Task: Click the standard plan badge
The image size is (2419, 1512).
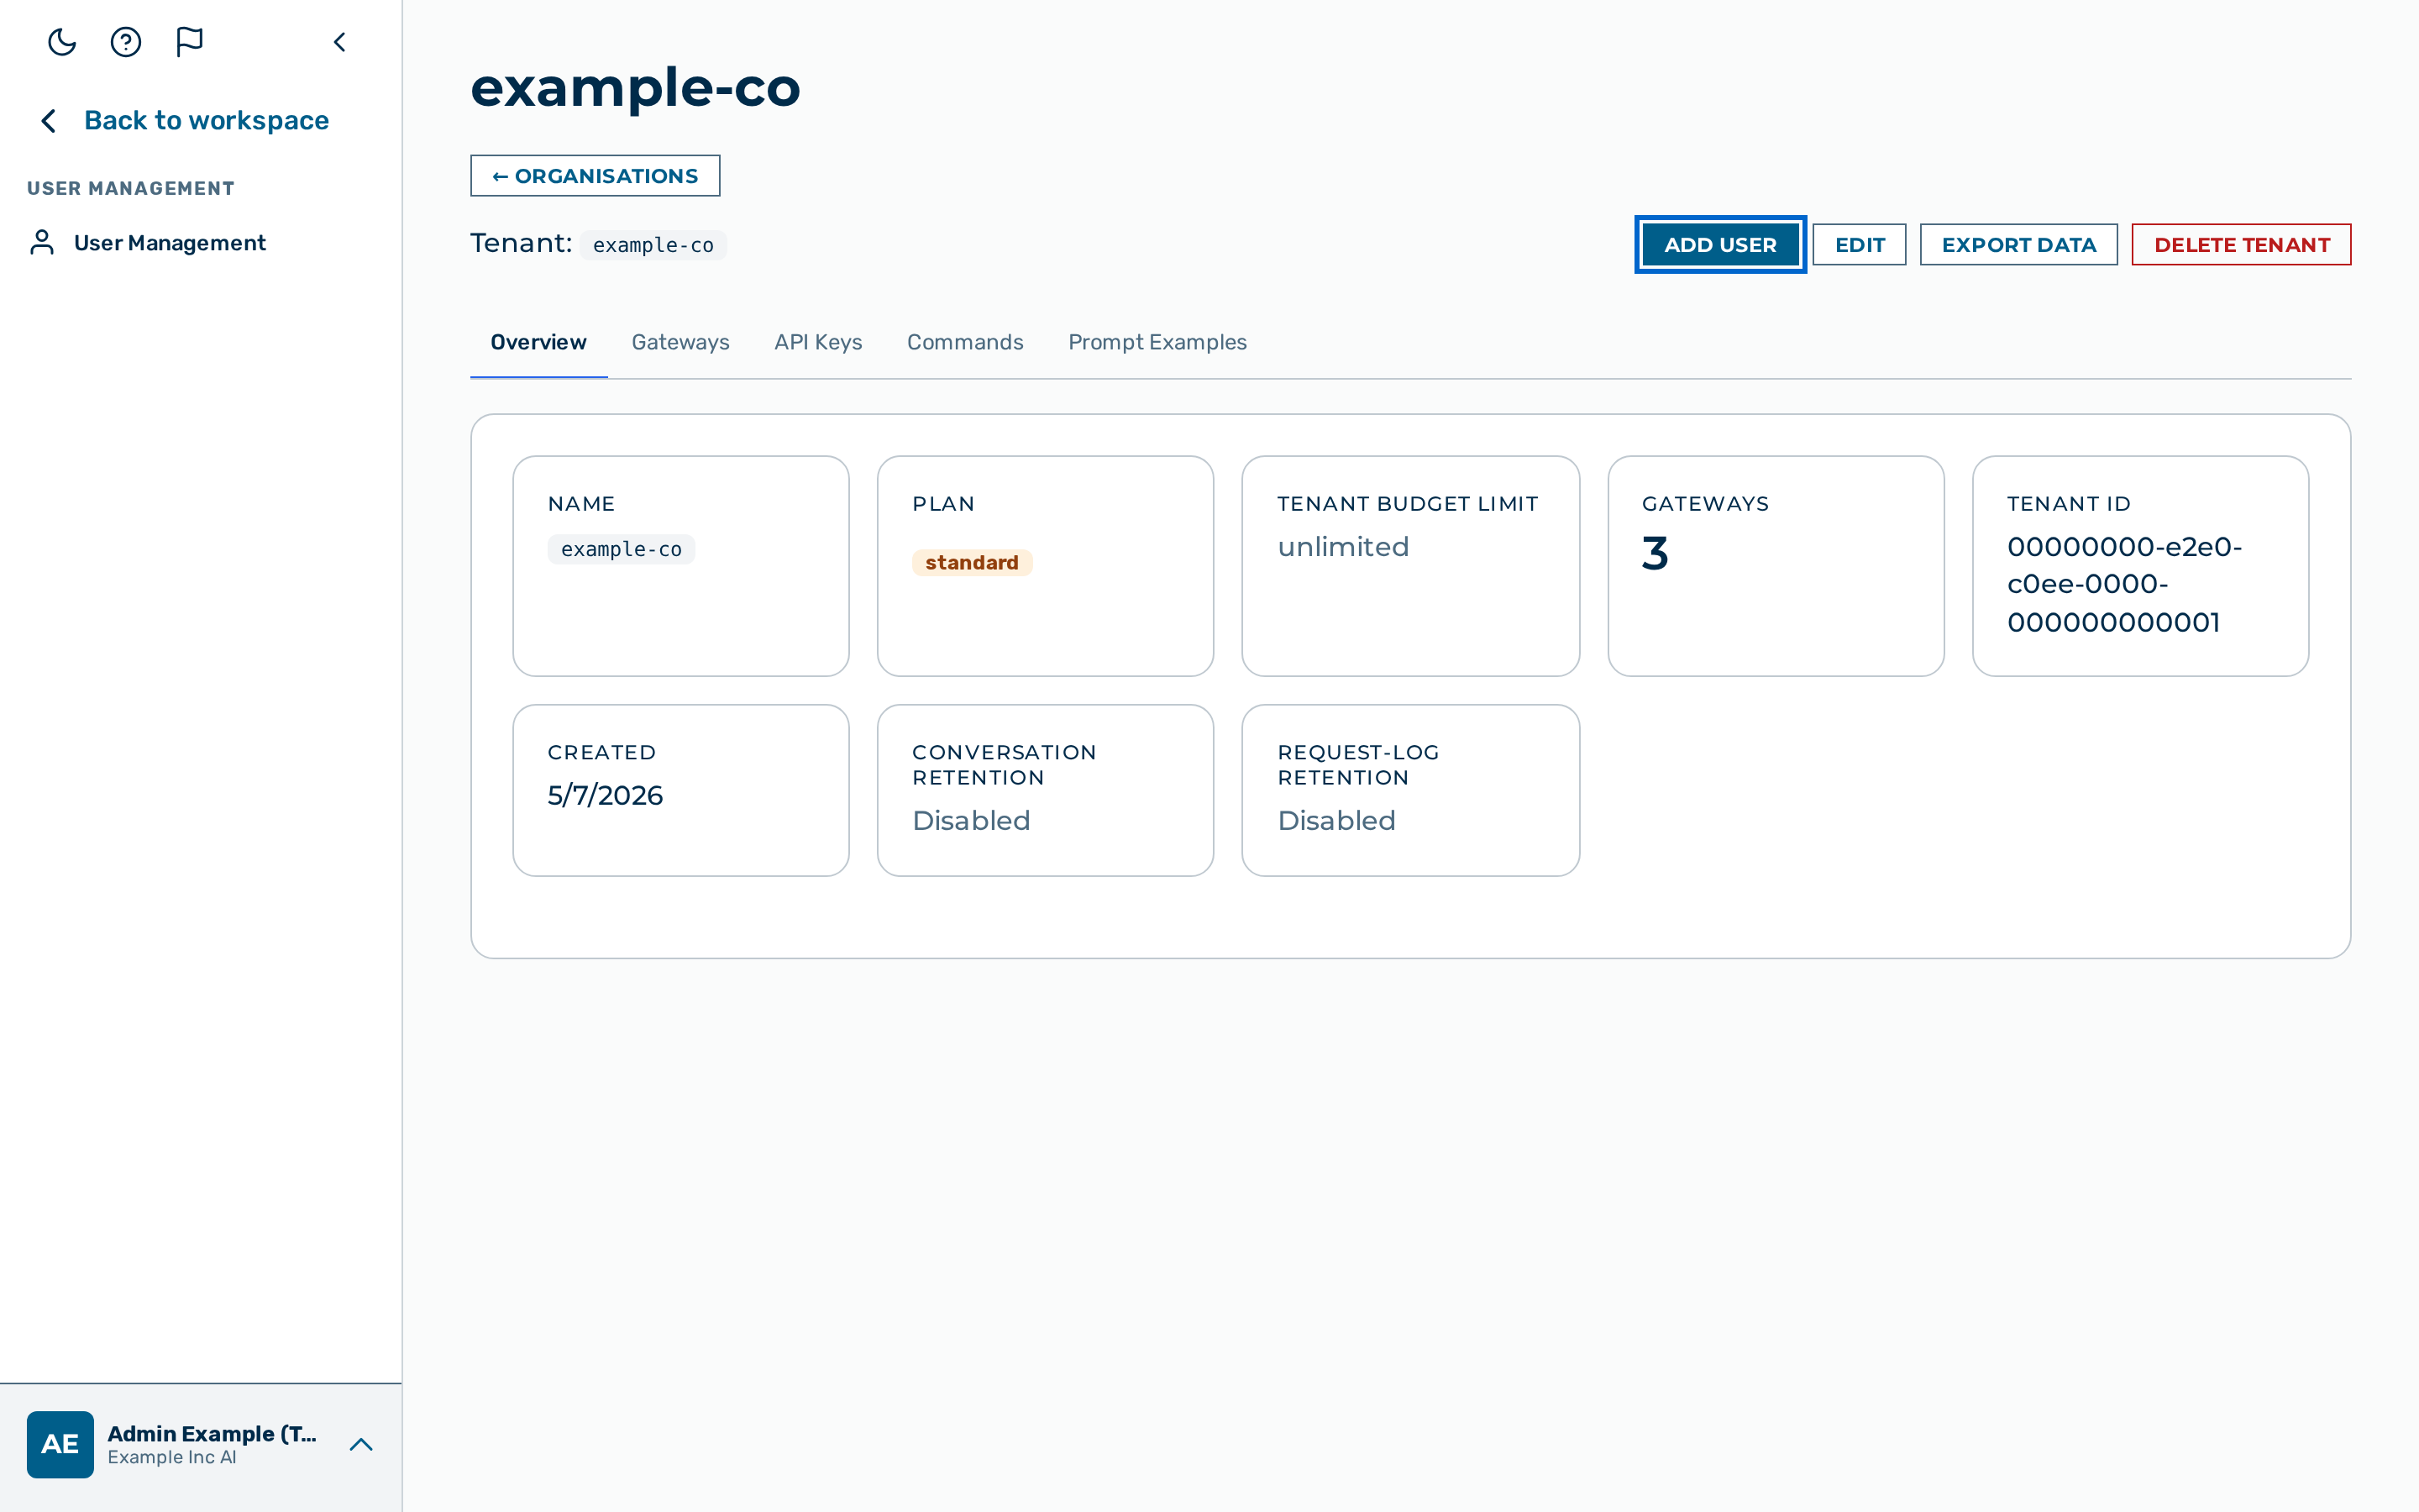Action: (972, 563)
